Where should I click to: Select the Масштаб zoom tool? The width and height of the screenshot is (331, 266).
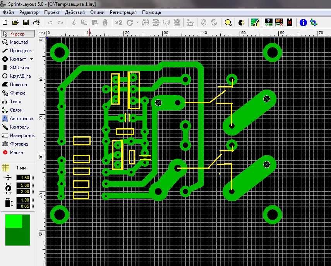[x=18, y=42]
